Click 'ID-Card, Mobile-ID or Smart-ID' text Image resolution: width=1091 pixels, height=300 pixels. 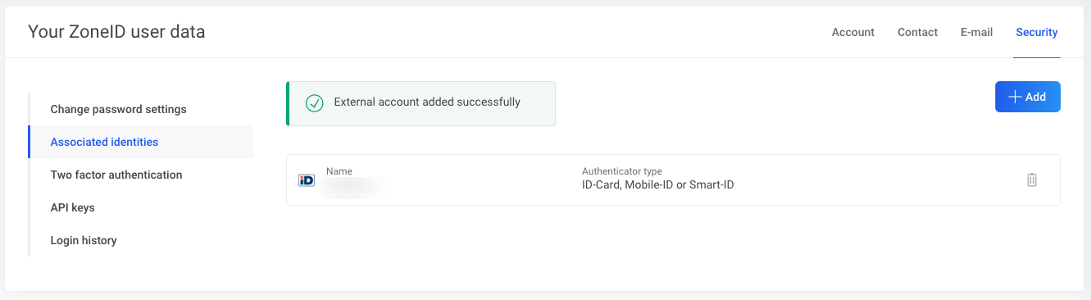658,185
